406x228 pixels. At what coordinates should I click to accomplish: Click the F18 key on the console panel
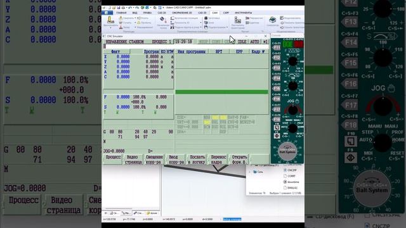(277, 119)
